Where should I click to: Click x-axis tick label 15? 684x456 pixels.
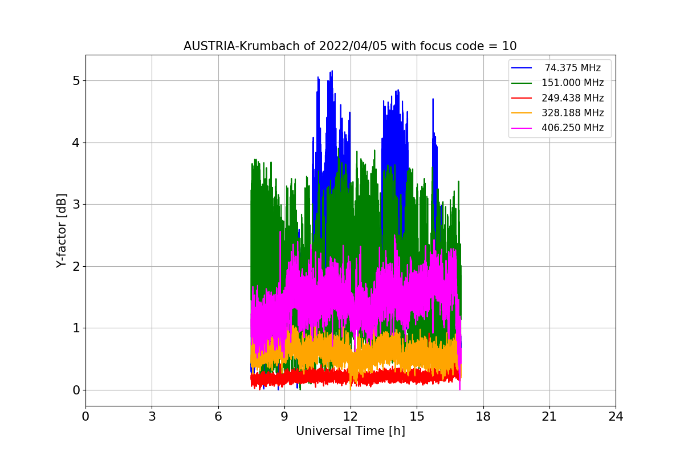[x=417, y=417]
